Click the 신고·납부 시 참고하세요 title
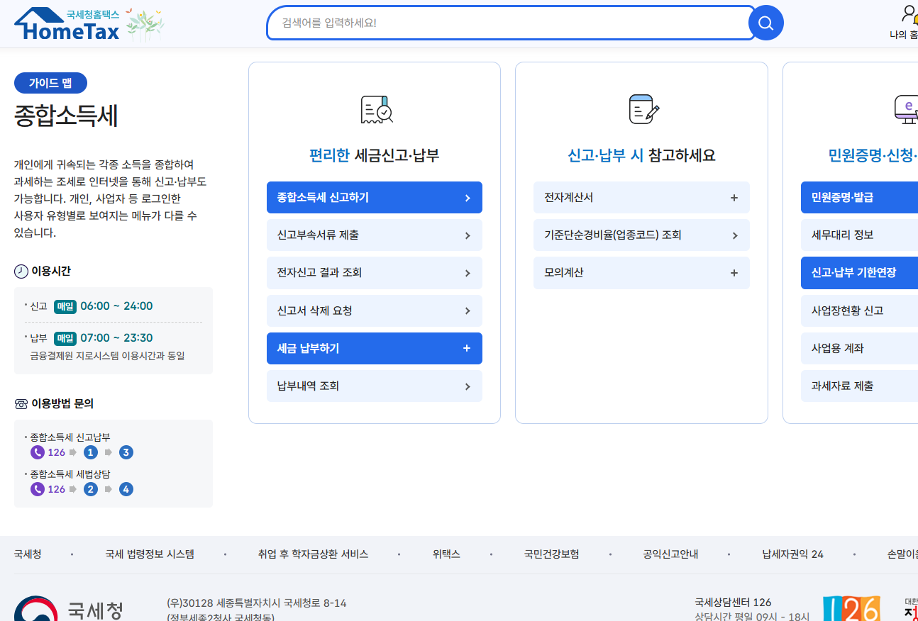 coord(641,155)
